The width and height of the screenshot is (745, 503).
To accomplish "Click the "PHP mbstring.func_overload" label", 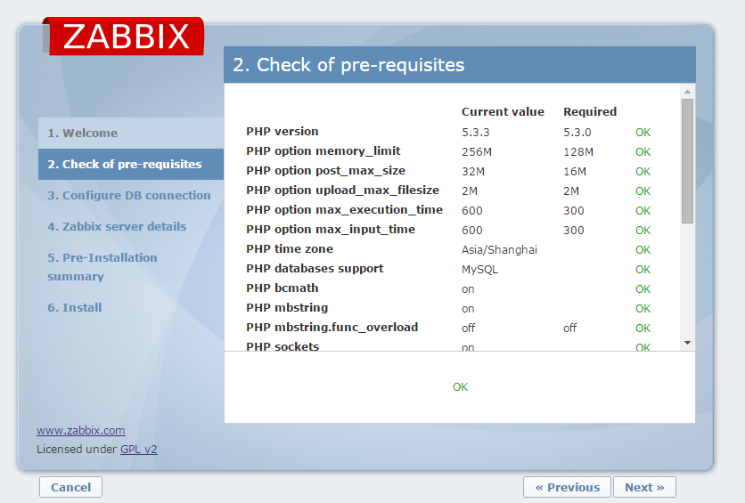I will pyautogui.click(x=332, y=327).
